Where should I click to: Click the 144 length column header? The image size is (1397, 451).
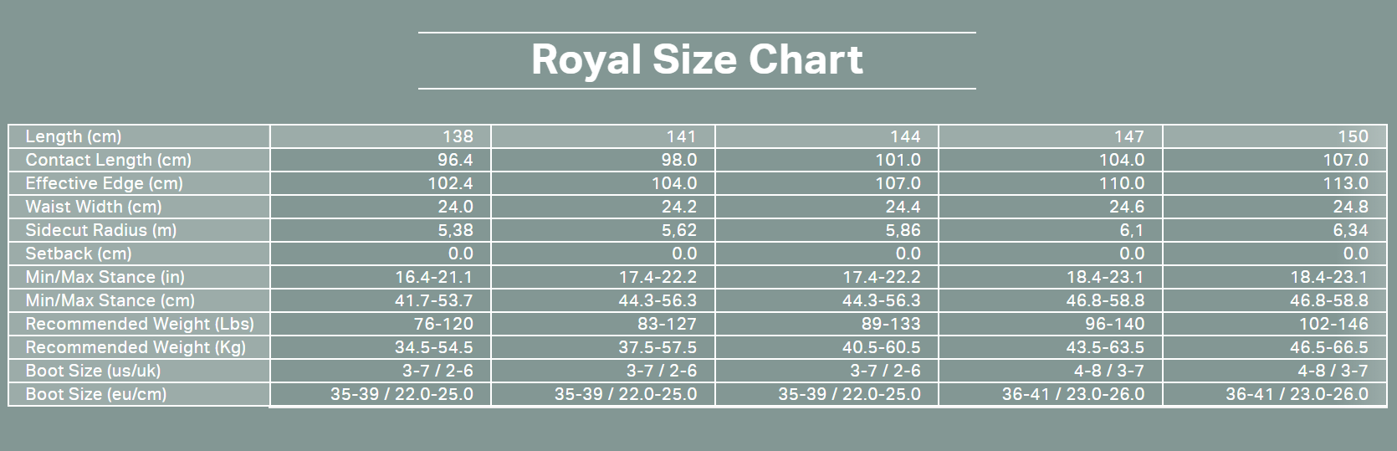[x=905, y=136]
